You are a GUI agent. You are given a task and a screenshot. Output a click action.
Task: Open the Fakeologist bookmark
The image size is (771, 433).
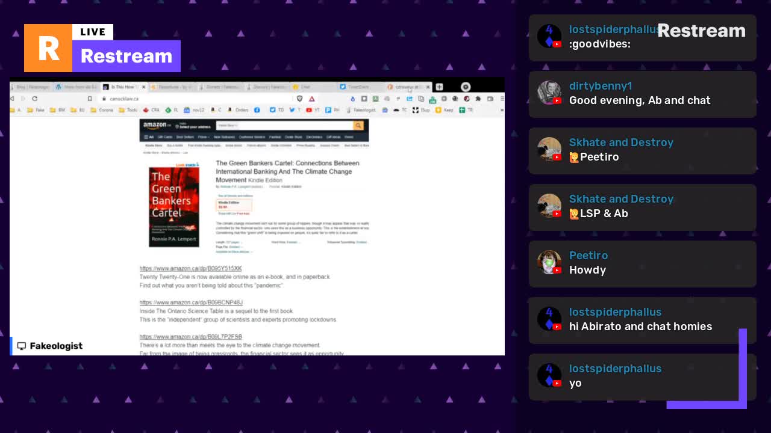[361, 110]
